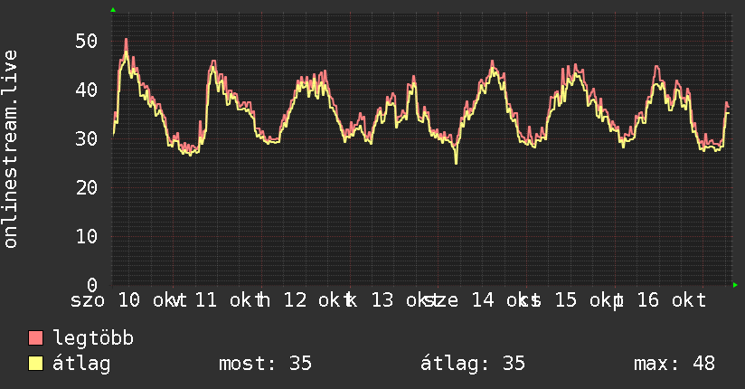Screen dimensions: 745x389
Task: Click the green arrow at x-axis end
Action: pos(735,285)
